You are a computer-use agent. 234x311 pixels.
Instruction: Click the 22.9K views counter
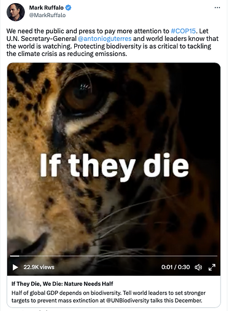coord(39,267)
